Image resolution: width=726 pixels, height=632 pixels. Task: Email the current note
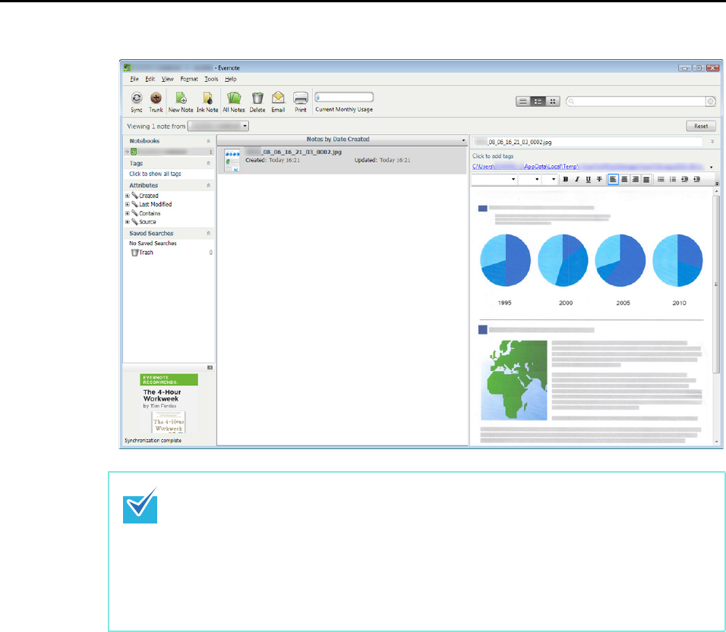click(x=278, y=98)
